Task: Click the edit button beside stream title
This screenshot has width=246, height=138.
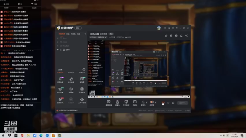Action: [x=111, y=34]
